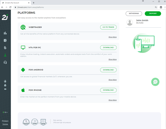The image size is (166, 129).
Task: Open the Terms link
Action: [x=5, y=124]
